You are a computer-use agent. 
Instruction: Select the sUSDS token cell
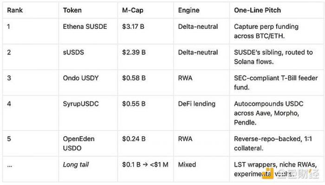73,52
